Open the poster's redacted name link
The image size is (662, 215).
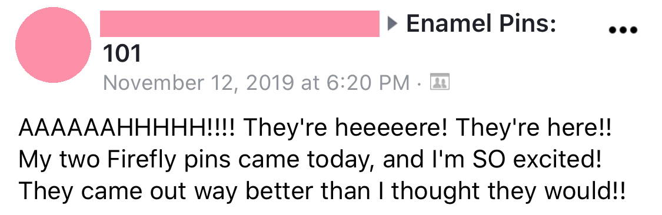239,24
